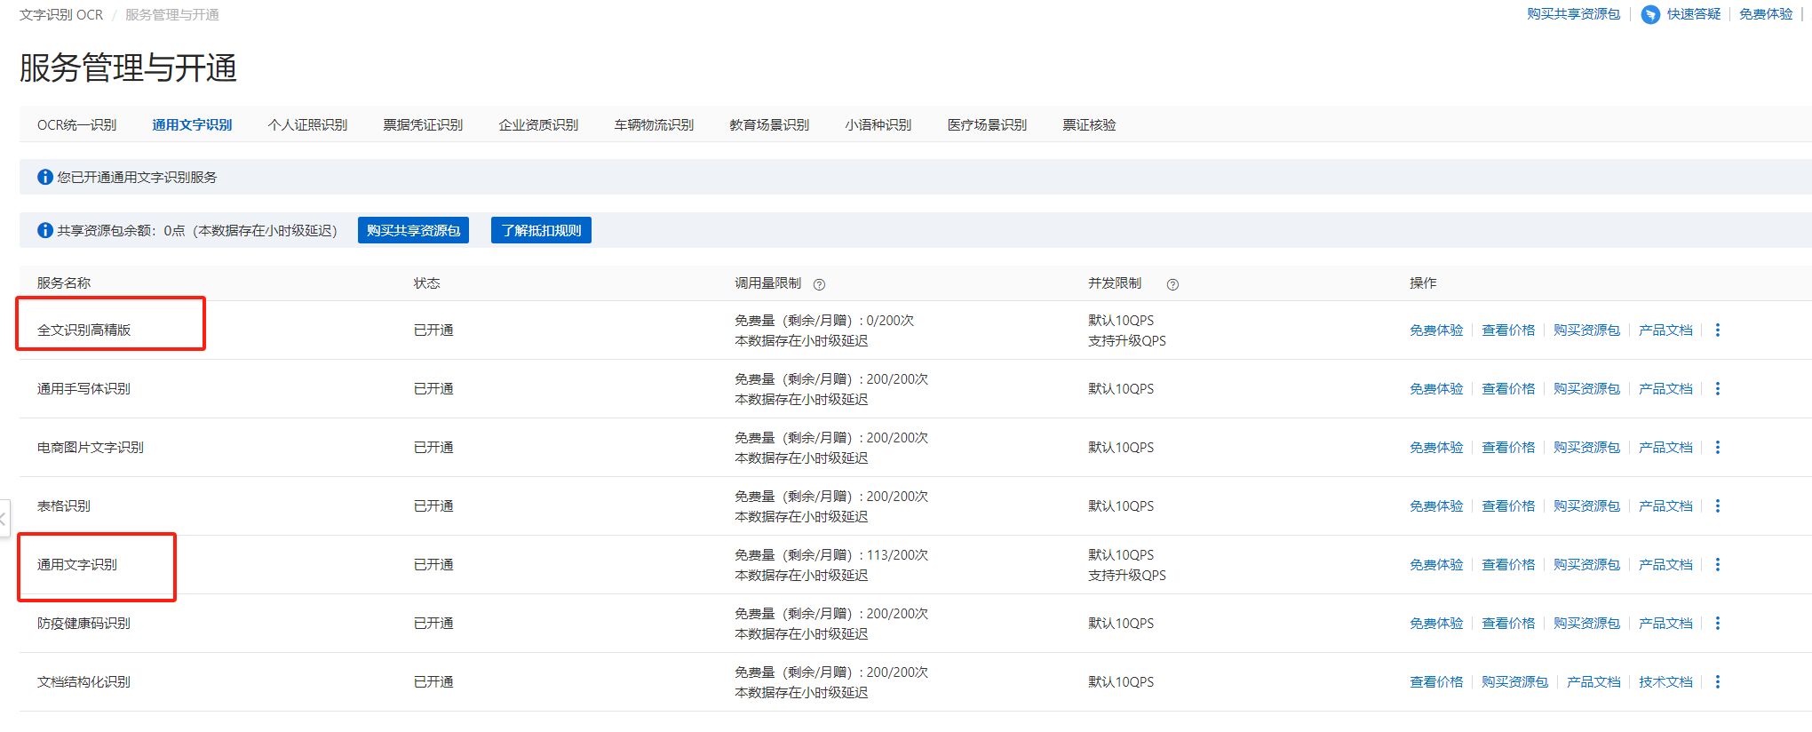Screen dimensions: 1812x732
Task: Open more options for 通用文字识别 row
Action: (1717, 564)
